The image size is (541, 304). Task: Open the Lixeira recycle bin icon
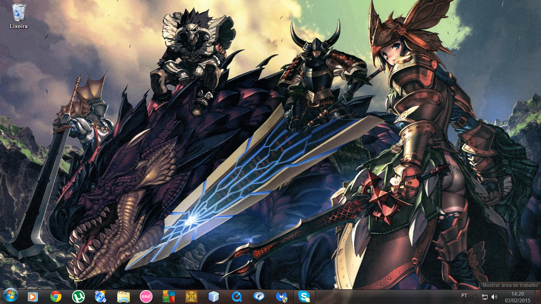(19, 16)
